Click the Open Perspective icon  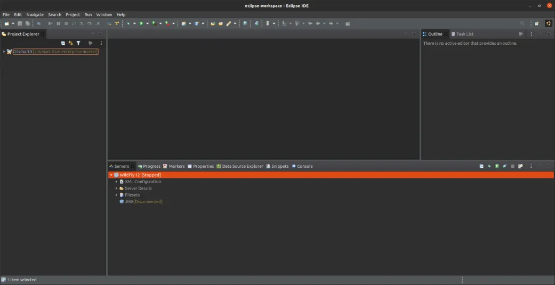(536, 23)
